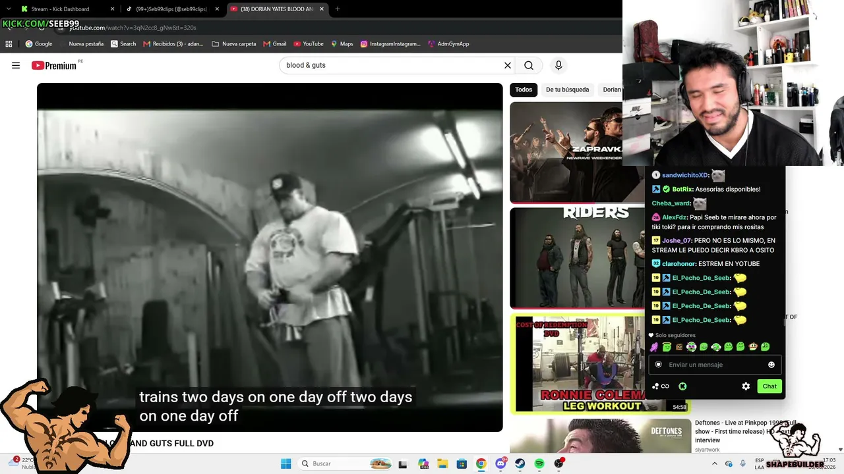Click the Dorian Yates video player
844x474 pixels.
[270, 257]
